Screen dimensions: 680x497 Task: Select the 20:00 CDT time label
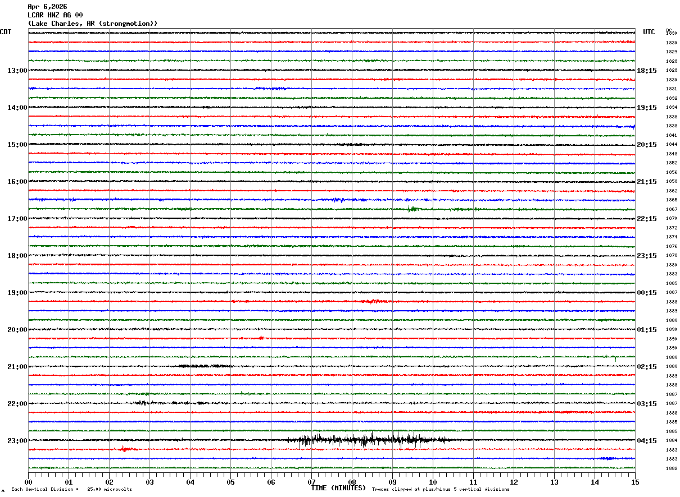click(17, 330)
